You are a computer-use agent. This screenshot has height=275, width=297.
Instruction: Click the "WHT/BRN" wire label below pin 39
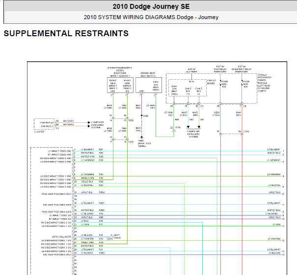[195, 114]
